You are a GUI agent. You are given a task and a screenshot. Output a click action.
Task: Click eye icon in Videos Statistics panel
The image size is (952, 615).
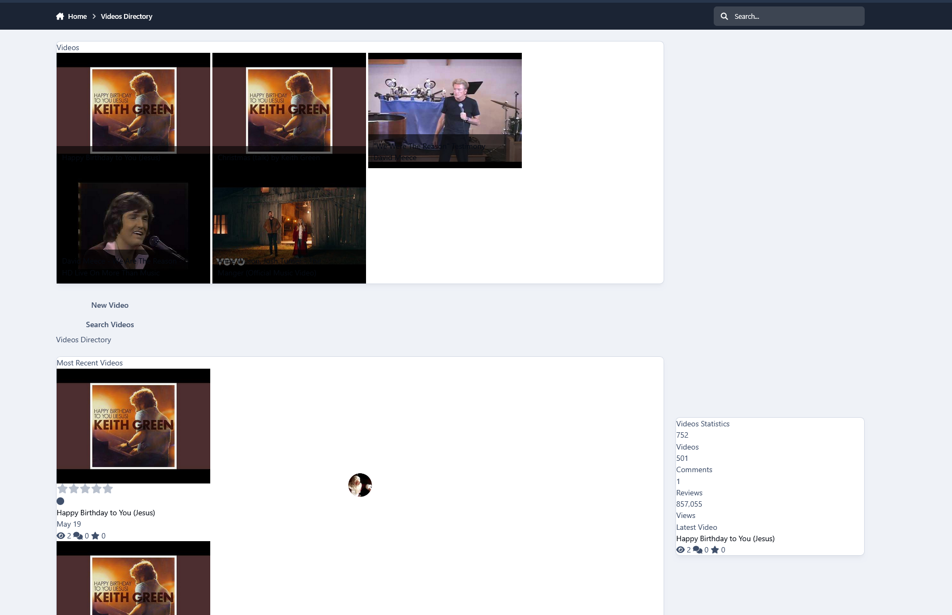click(680, 550)
